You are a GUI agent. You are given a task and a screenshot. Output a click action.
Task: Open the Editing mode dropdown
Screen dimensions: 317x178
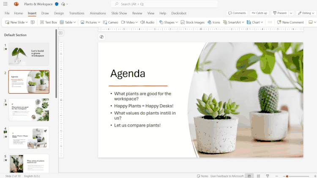pos(306,13)
